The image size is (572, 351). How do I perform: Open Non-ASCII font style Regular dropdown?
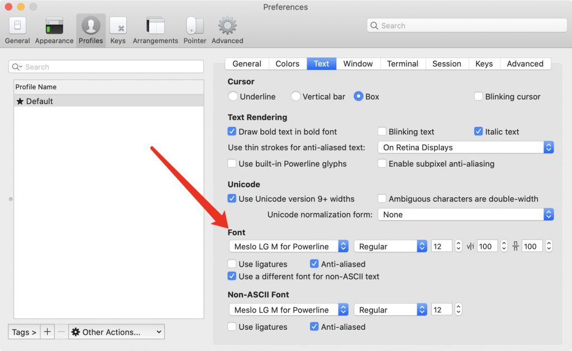point(390,310)
